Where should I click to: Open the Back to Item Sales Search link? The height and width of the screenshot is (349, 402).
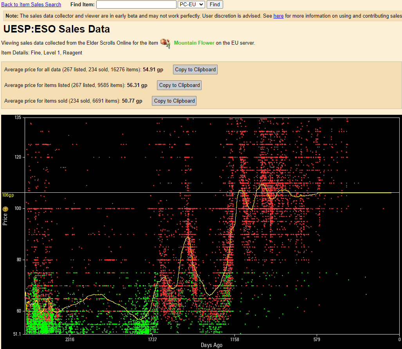(31, 4)
